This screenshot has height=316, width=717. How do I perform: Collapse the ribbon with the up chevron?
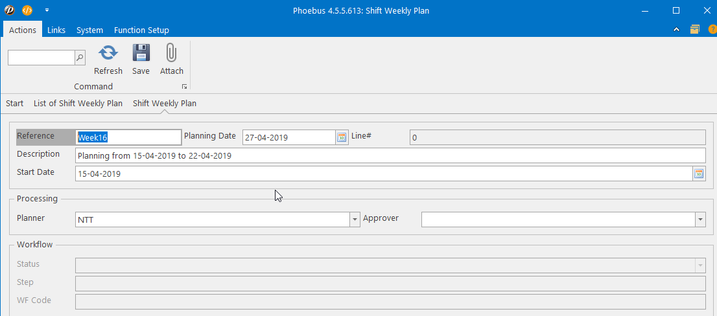pyautogui.click(x=676, y=30)
